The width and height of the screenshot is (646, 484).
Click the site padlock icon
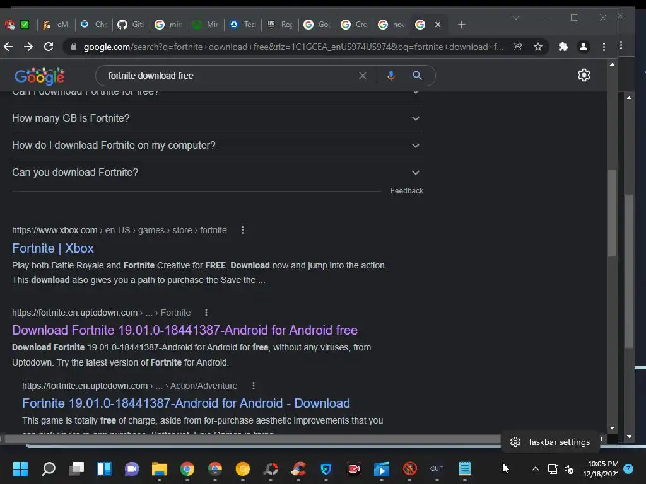point(74,47)
